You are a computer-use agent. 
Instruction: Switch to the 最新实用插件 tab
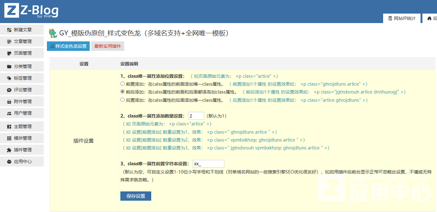(107, 46)
